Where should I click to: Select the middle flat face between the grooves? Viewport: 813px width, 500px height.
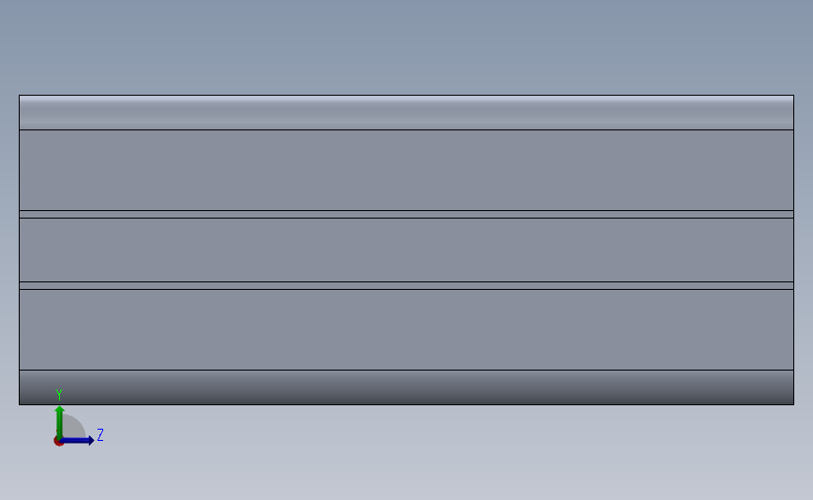click(407, 250)
